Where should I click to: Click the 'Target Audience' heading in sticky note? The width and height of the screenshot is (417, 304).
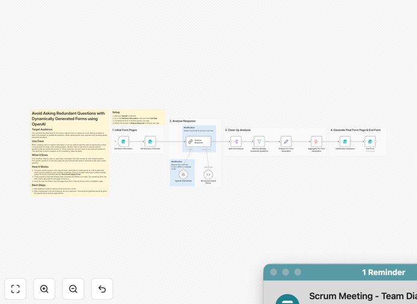click(x=42, y=129)
